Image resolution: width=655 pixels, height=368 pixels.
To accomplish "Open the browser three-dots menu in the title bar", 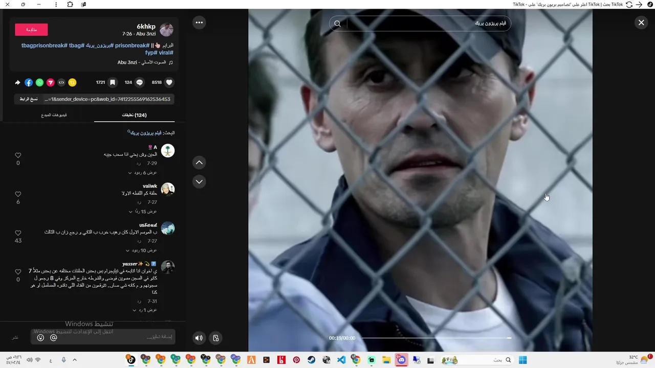I will pos(55,4).
